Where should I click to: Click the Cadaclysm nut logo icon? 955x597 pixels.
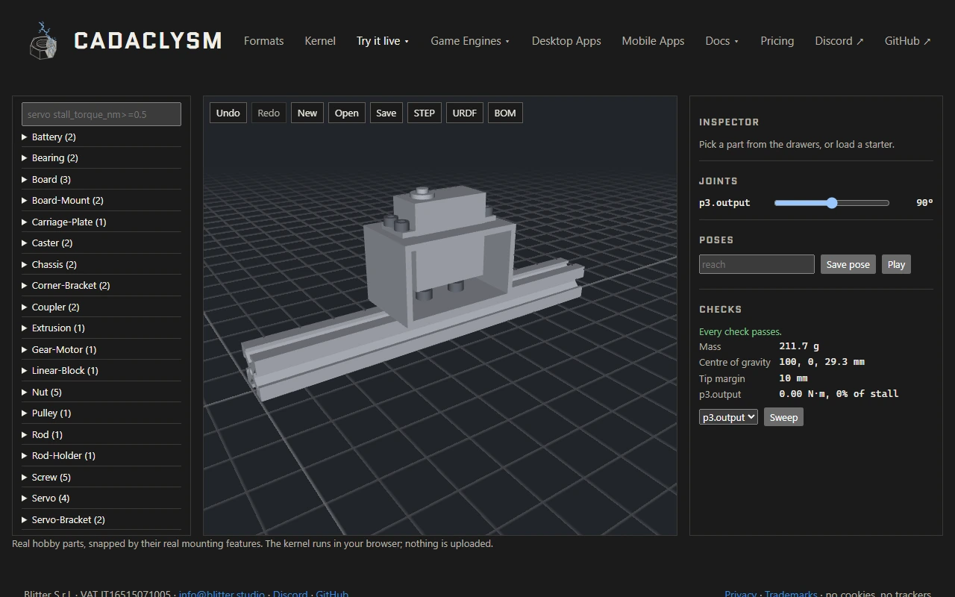pyautogui.click(x=43, y=40)
